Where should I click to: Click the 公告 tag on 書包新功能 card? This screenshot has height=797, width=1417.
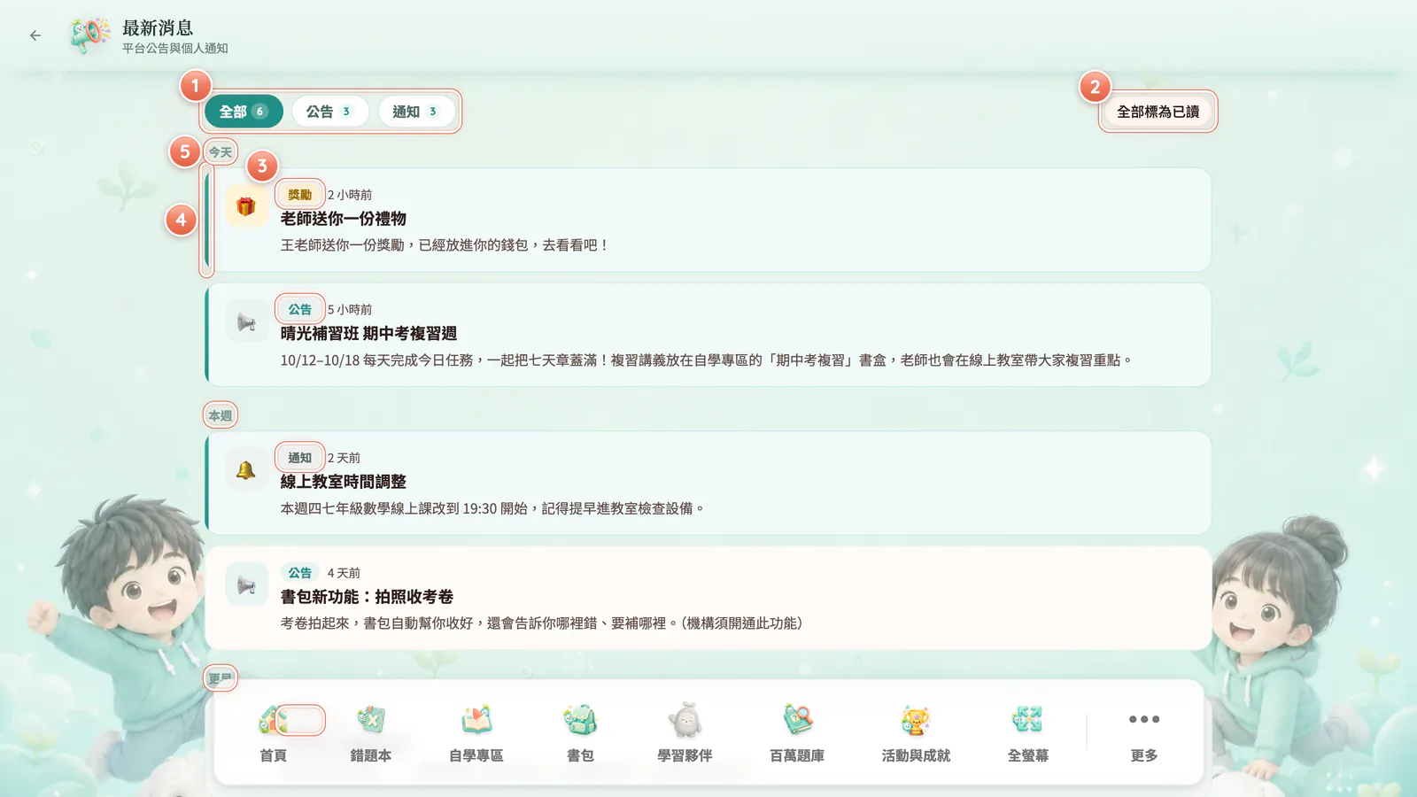click(x=299, y=573)
